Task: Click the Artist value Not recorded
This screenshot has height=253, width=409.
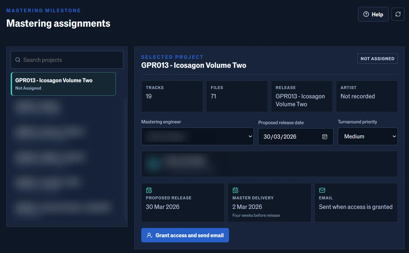Action: [x=358, y=96]
